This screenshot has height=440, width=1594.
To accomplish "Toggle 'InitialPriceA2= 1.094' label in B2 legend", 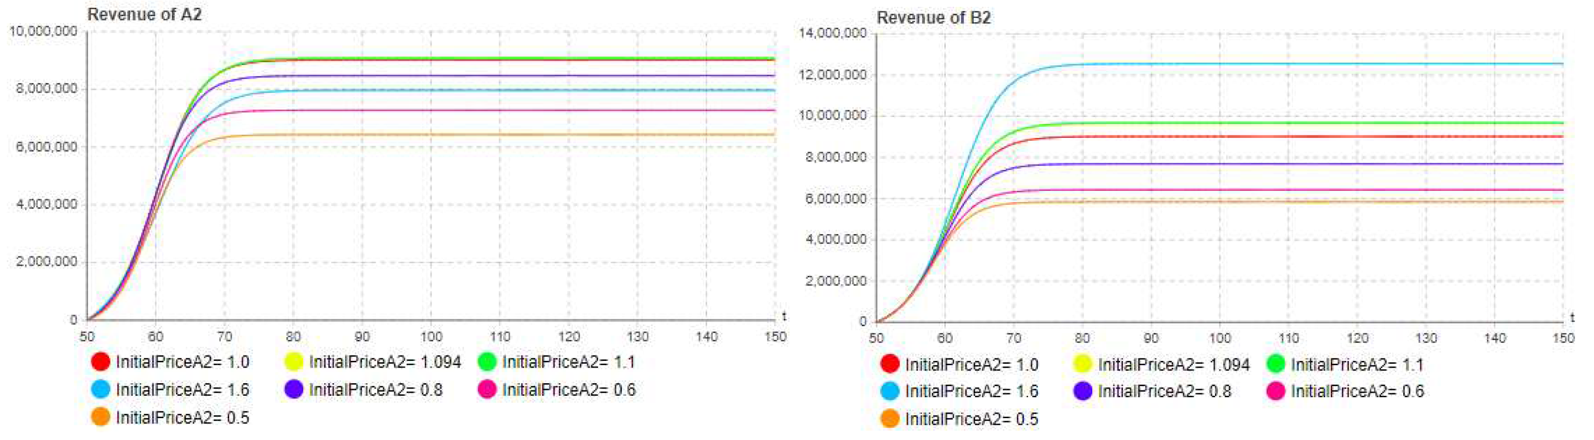I will [x=1173, y=365].
